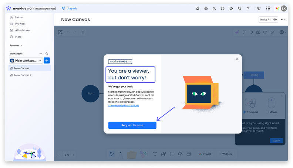Open the comments bubble icon on canvas
The width and height of the screenshot is (293, 168).
[x=272, y=32]
